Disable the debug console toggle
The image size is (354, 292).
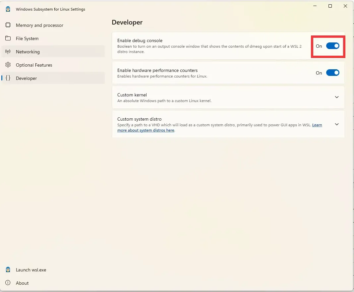coord(333,46)
